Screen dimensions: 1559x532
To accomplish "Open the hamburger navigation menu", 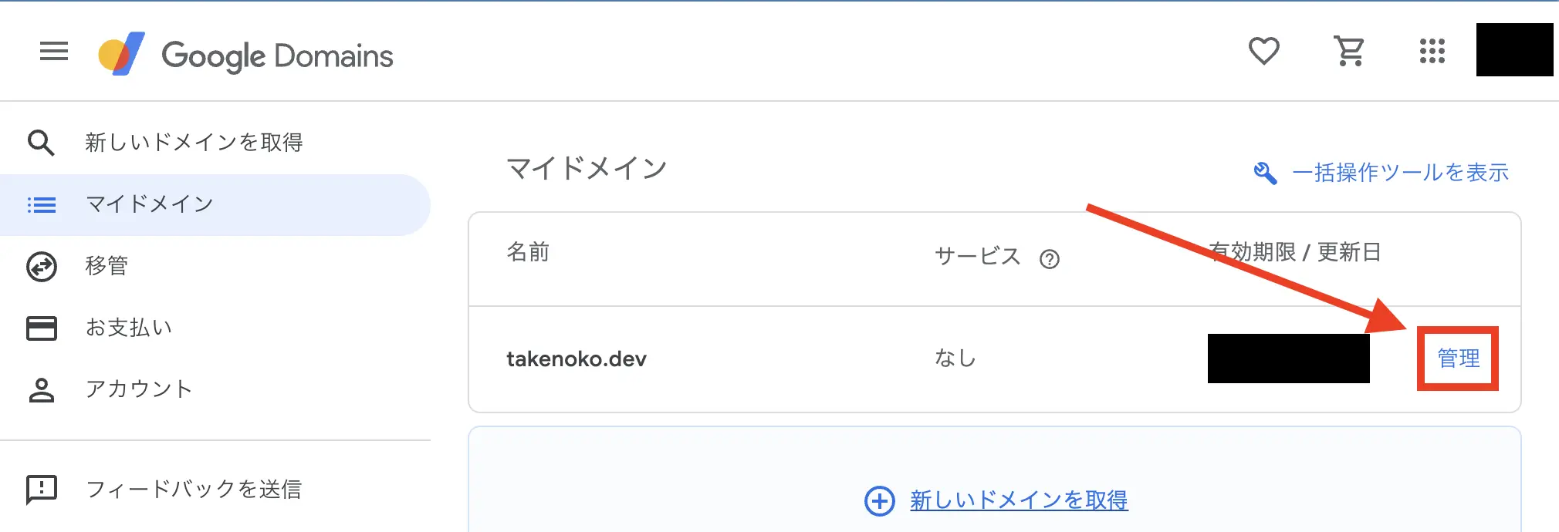I will (x=52, y=51).
